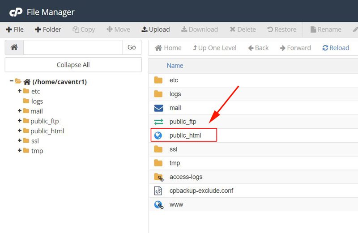This screenshot has width=358, height=233.
Task: Click Collapse All button
Action: pyautogui.click(x=73, y=65)
